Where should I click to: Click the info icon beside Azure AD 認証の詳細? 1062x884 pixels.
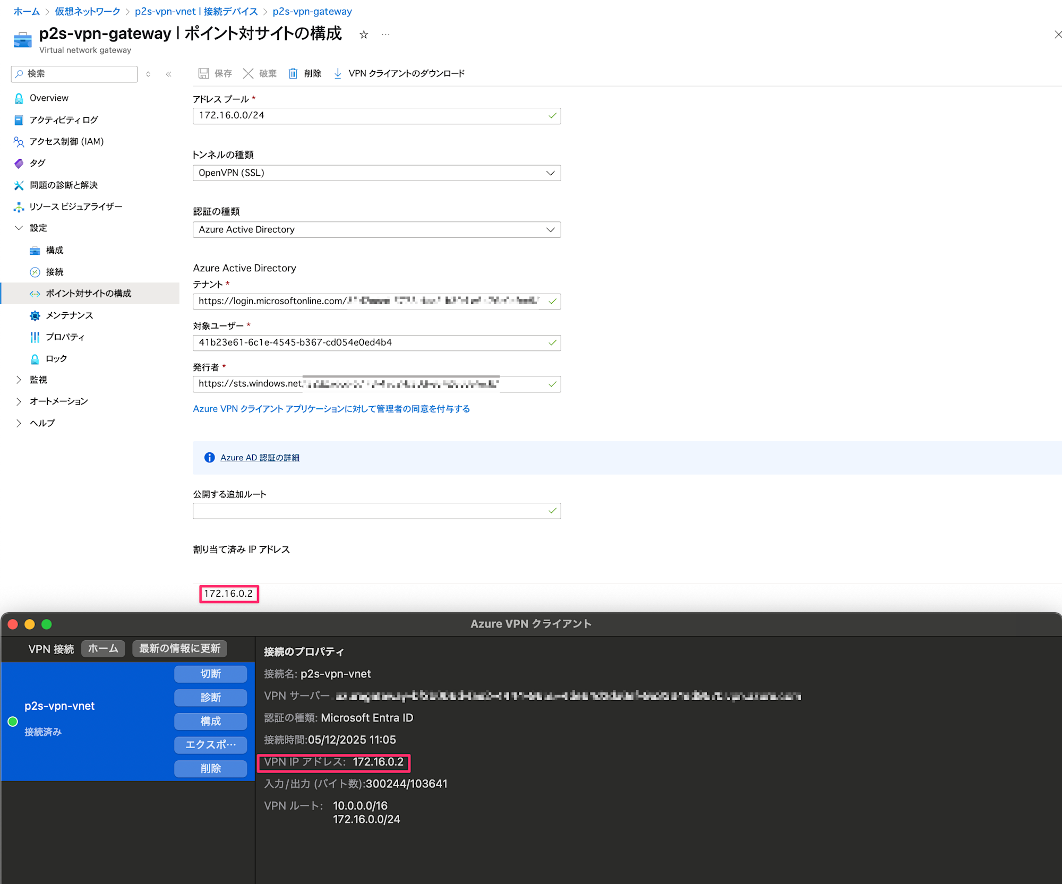coord(209,458)
